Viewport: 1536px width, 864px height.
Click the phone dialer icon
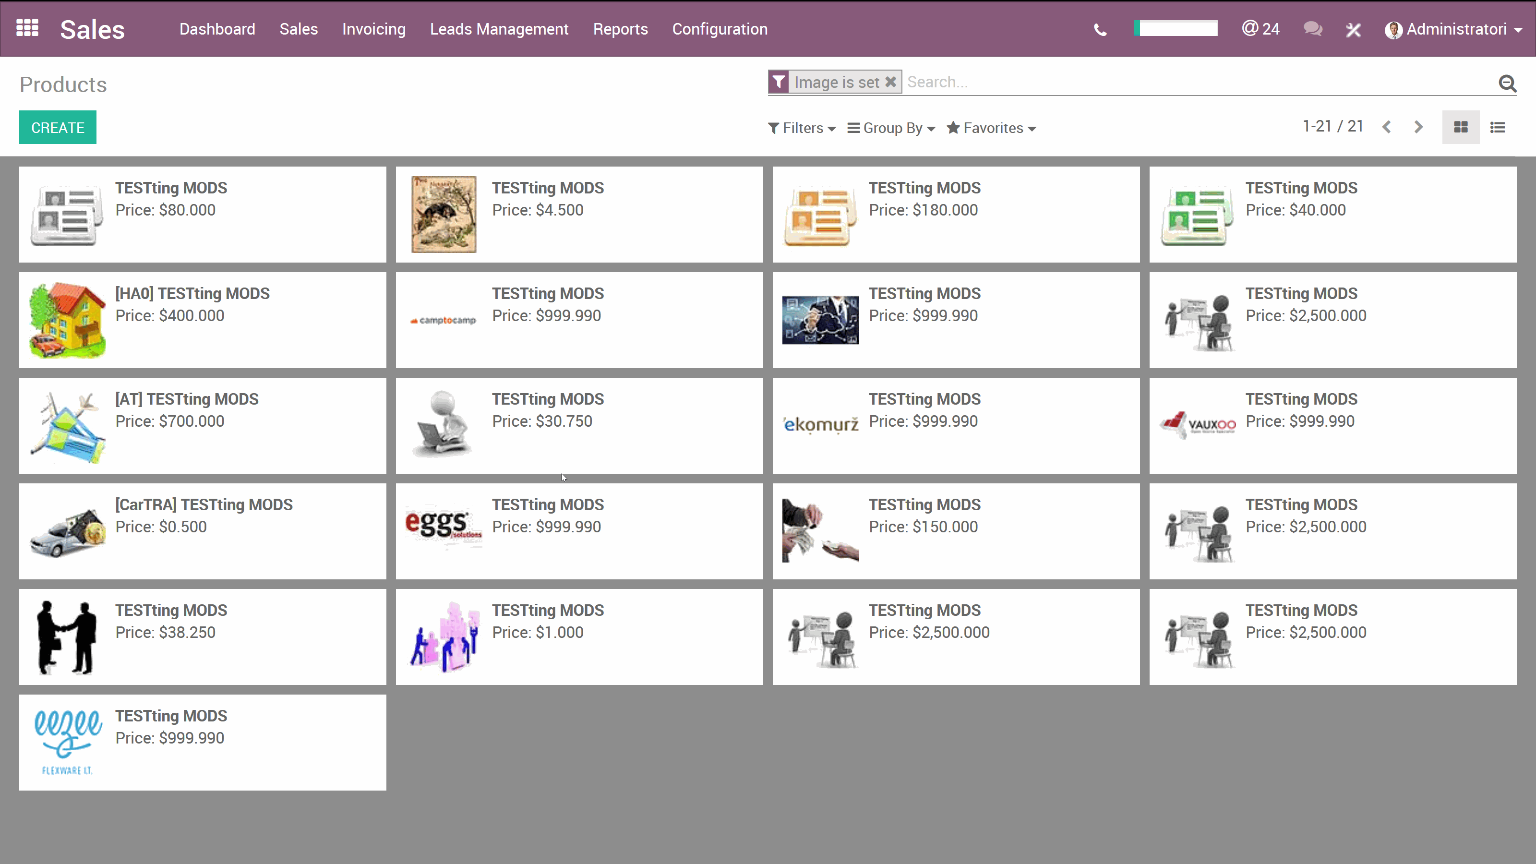(x=1100, y=29)
